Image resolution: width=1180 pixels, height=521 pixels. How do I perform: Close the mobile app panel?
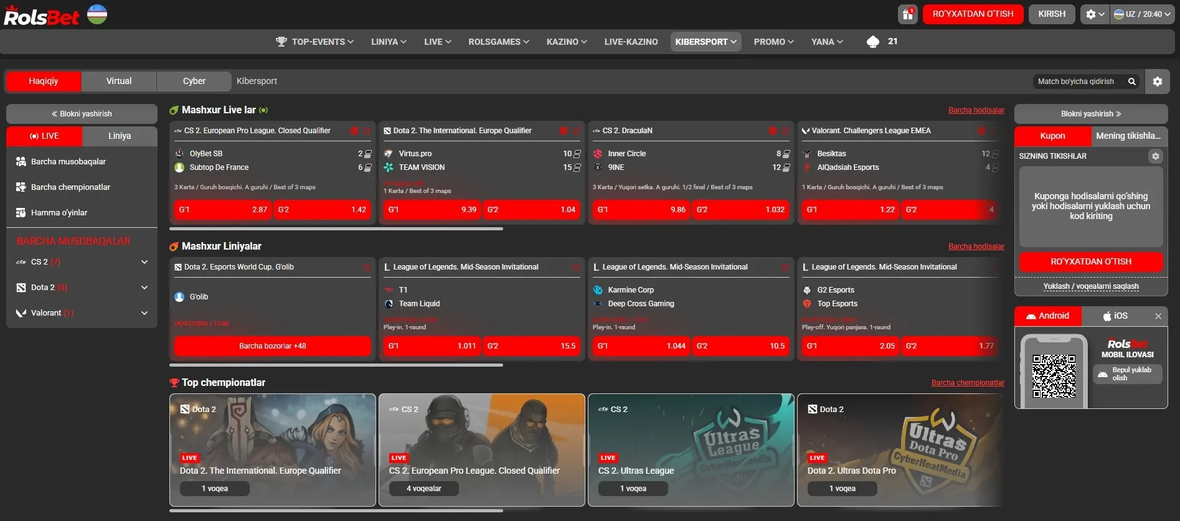coord(1158,316)
